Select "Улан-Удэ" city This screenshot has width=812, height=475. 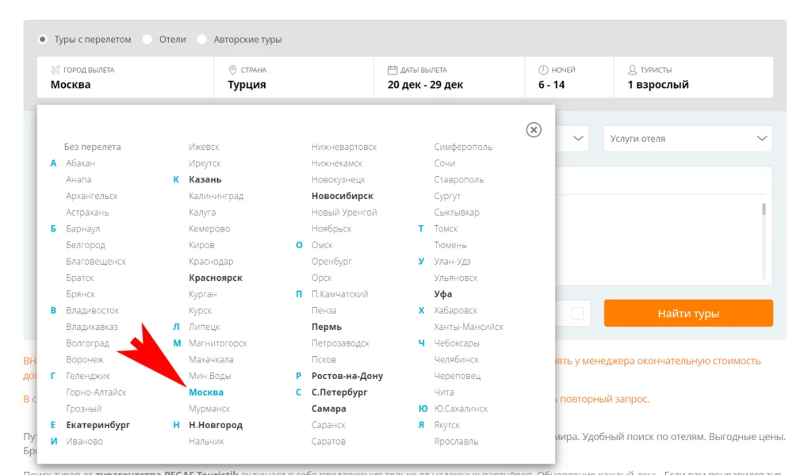(452, 261)
